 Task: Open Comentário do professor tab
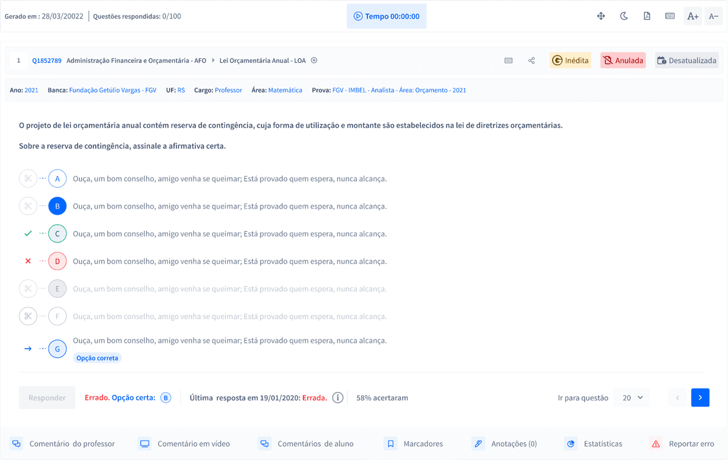coord(63,444)
